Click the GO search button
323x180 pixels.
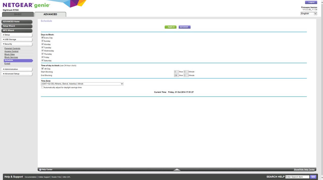click(313, 177)
